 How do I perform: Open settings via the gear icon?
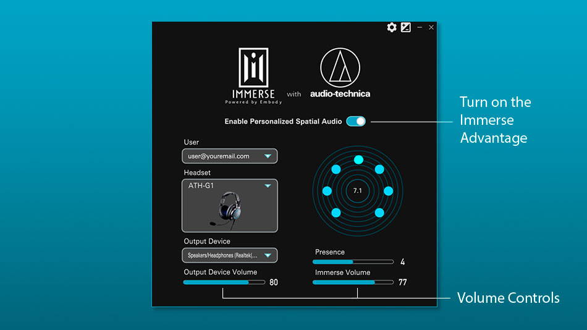[x=392, y=27]
